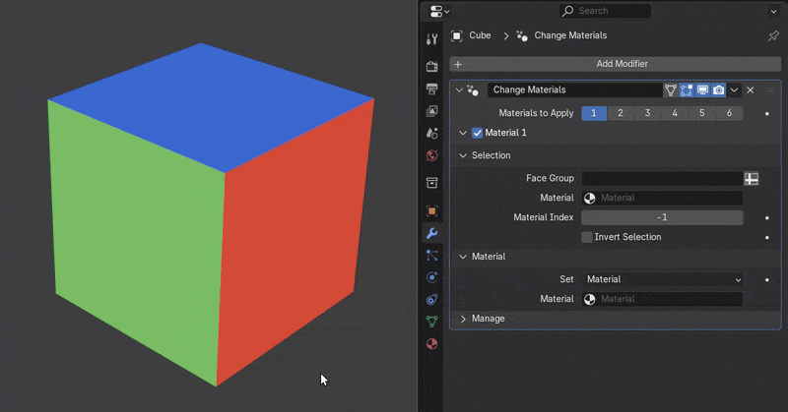Open the Object Data properties tab

click(431, 322)
